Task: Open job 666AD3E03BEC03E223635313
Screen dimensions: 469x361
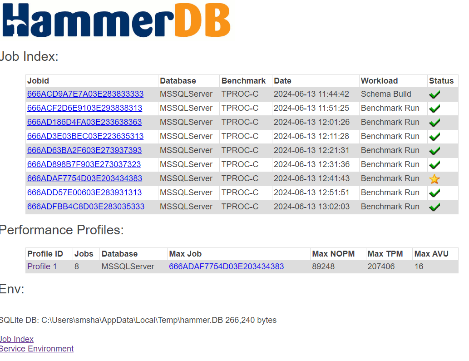Action: 85,136
